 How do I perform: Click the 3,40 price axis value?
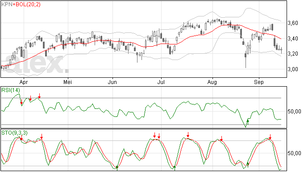point(293,39)
